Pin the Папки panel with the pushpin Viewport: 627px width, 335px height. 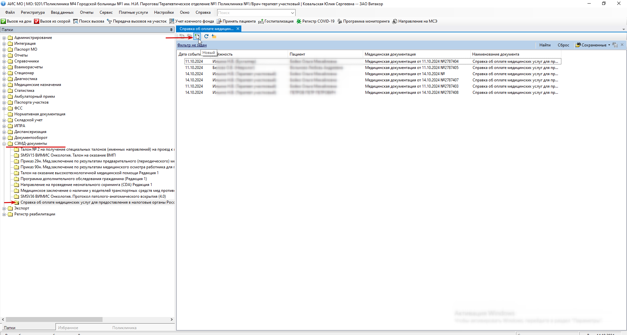click(x=171, y=30)
